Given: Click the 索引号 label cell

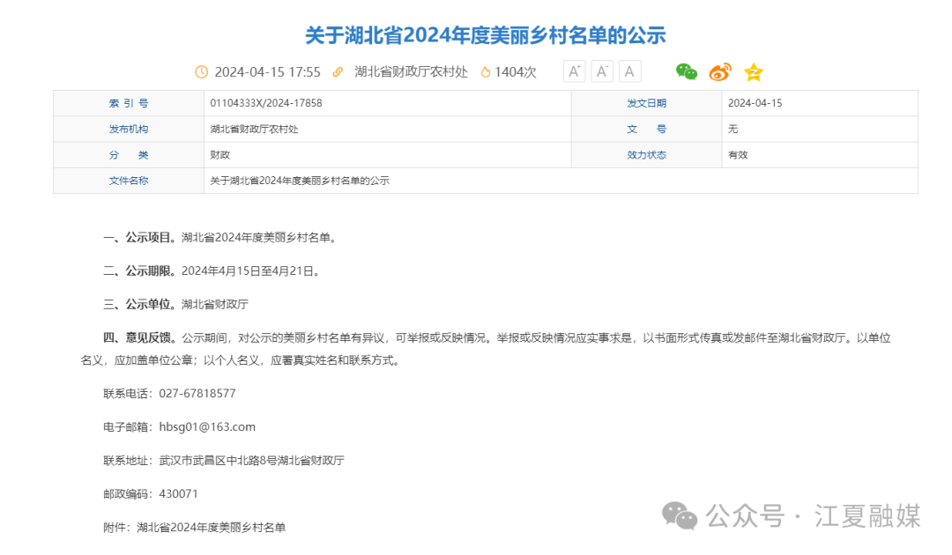Looking at the screenshot, I should (x=129, y=103).
